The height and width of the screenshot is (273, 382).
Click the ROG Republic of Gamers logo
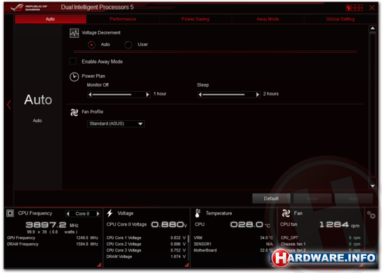[x=29, y=8]
